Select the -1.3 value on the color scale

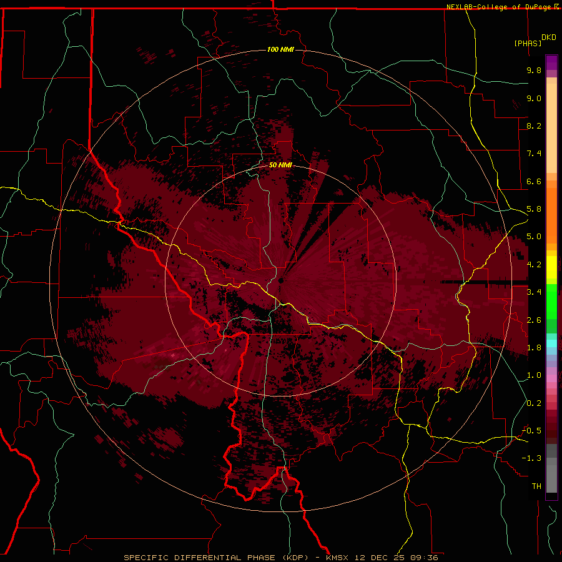click(531, 458)
